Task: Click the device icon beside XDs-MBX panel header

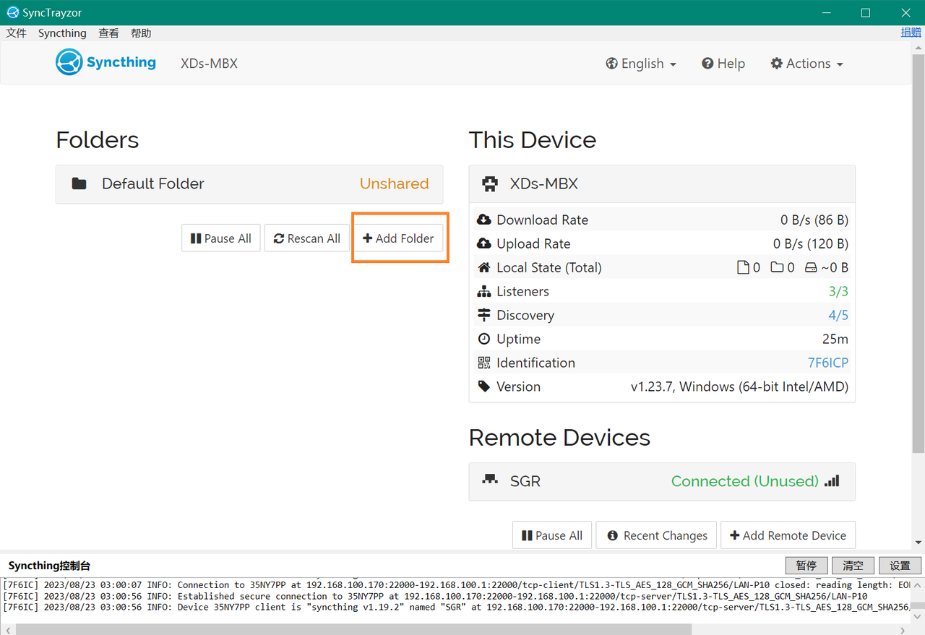Action: coord(490,183)
